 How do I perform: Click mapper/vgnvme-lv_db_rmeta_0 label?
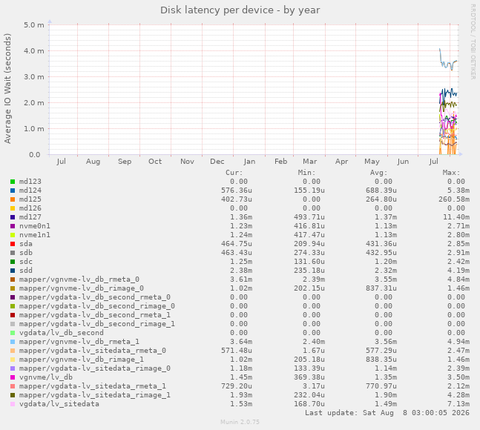tap(79, 279)
